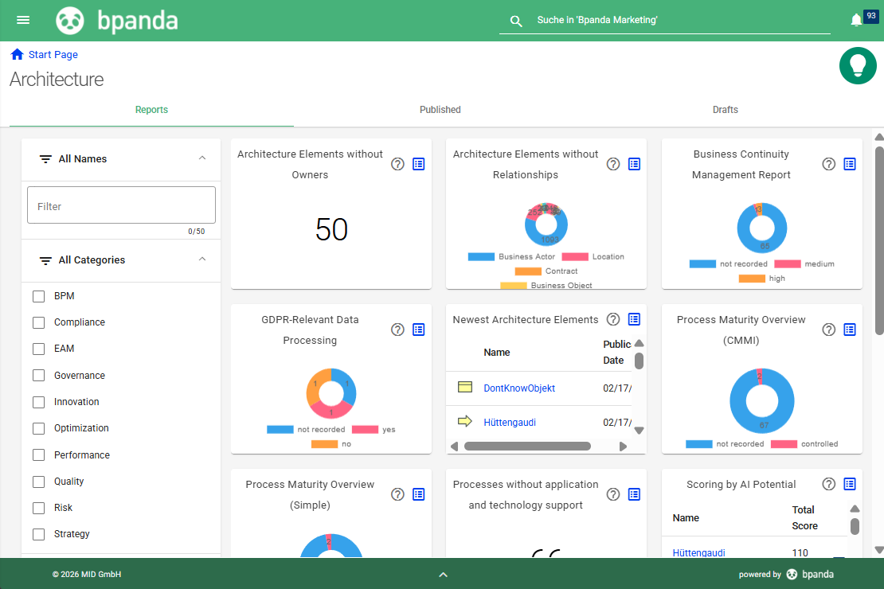Open help for Architecture Elements without Owners
The width and height of the screenshot is (884, 589).
(x=397, y=164)
